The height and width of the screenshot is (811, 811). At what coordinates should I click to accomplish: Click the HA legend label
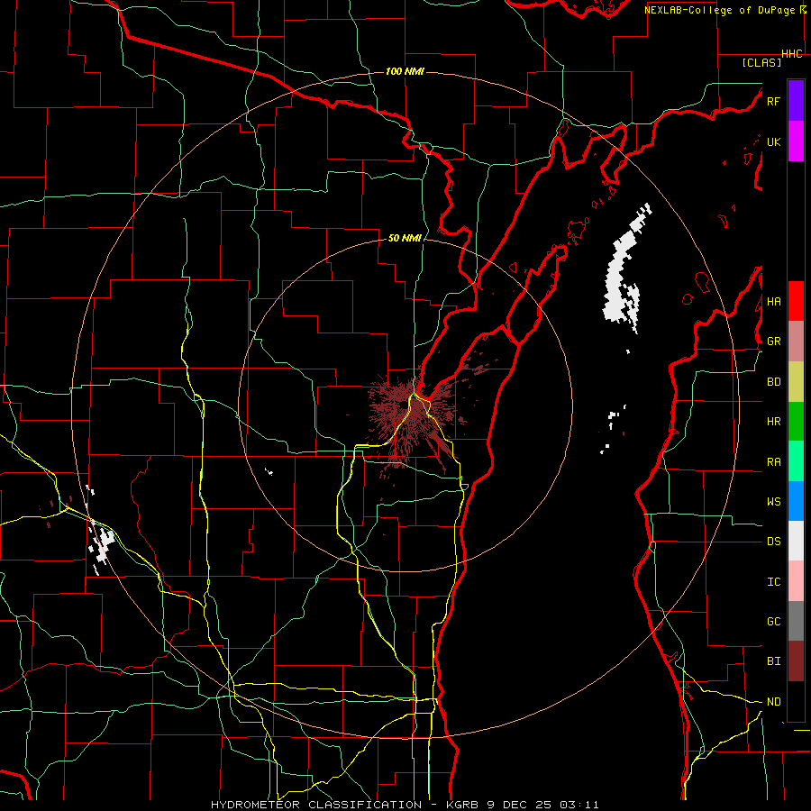click(773, 301)
